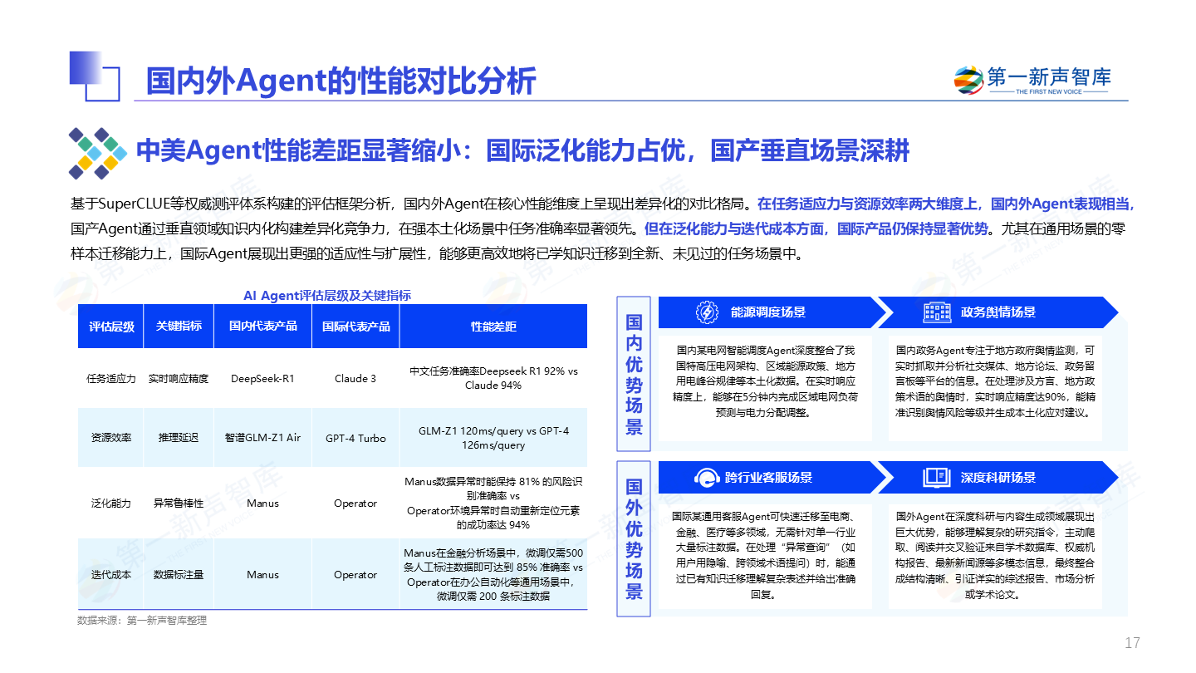This screenshot has height=673, width=1196.
Task: Click the 深度科研场景 banner
Action: pos(997,478)
